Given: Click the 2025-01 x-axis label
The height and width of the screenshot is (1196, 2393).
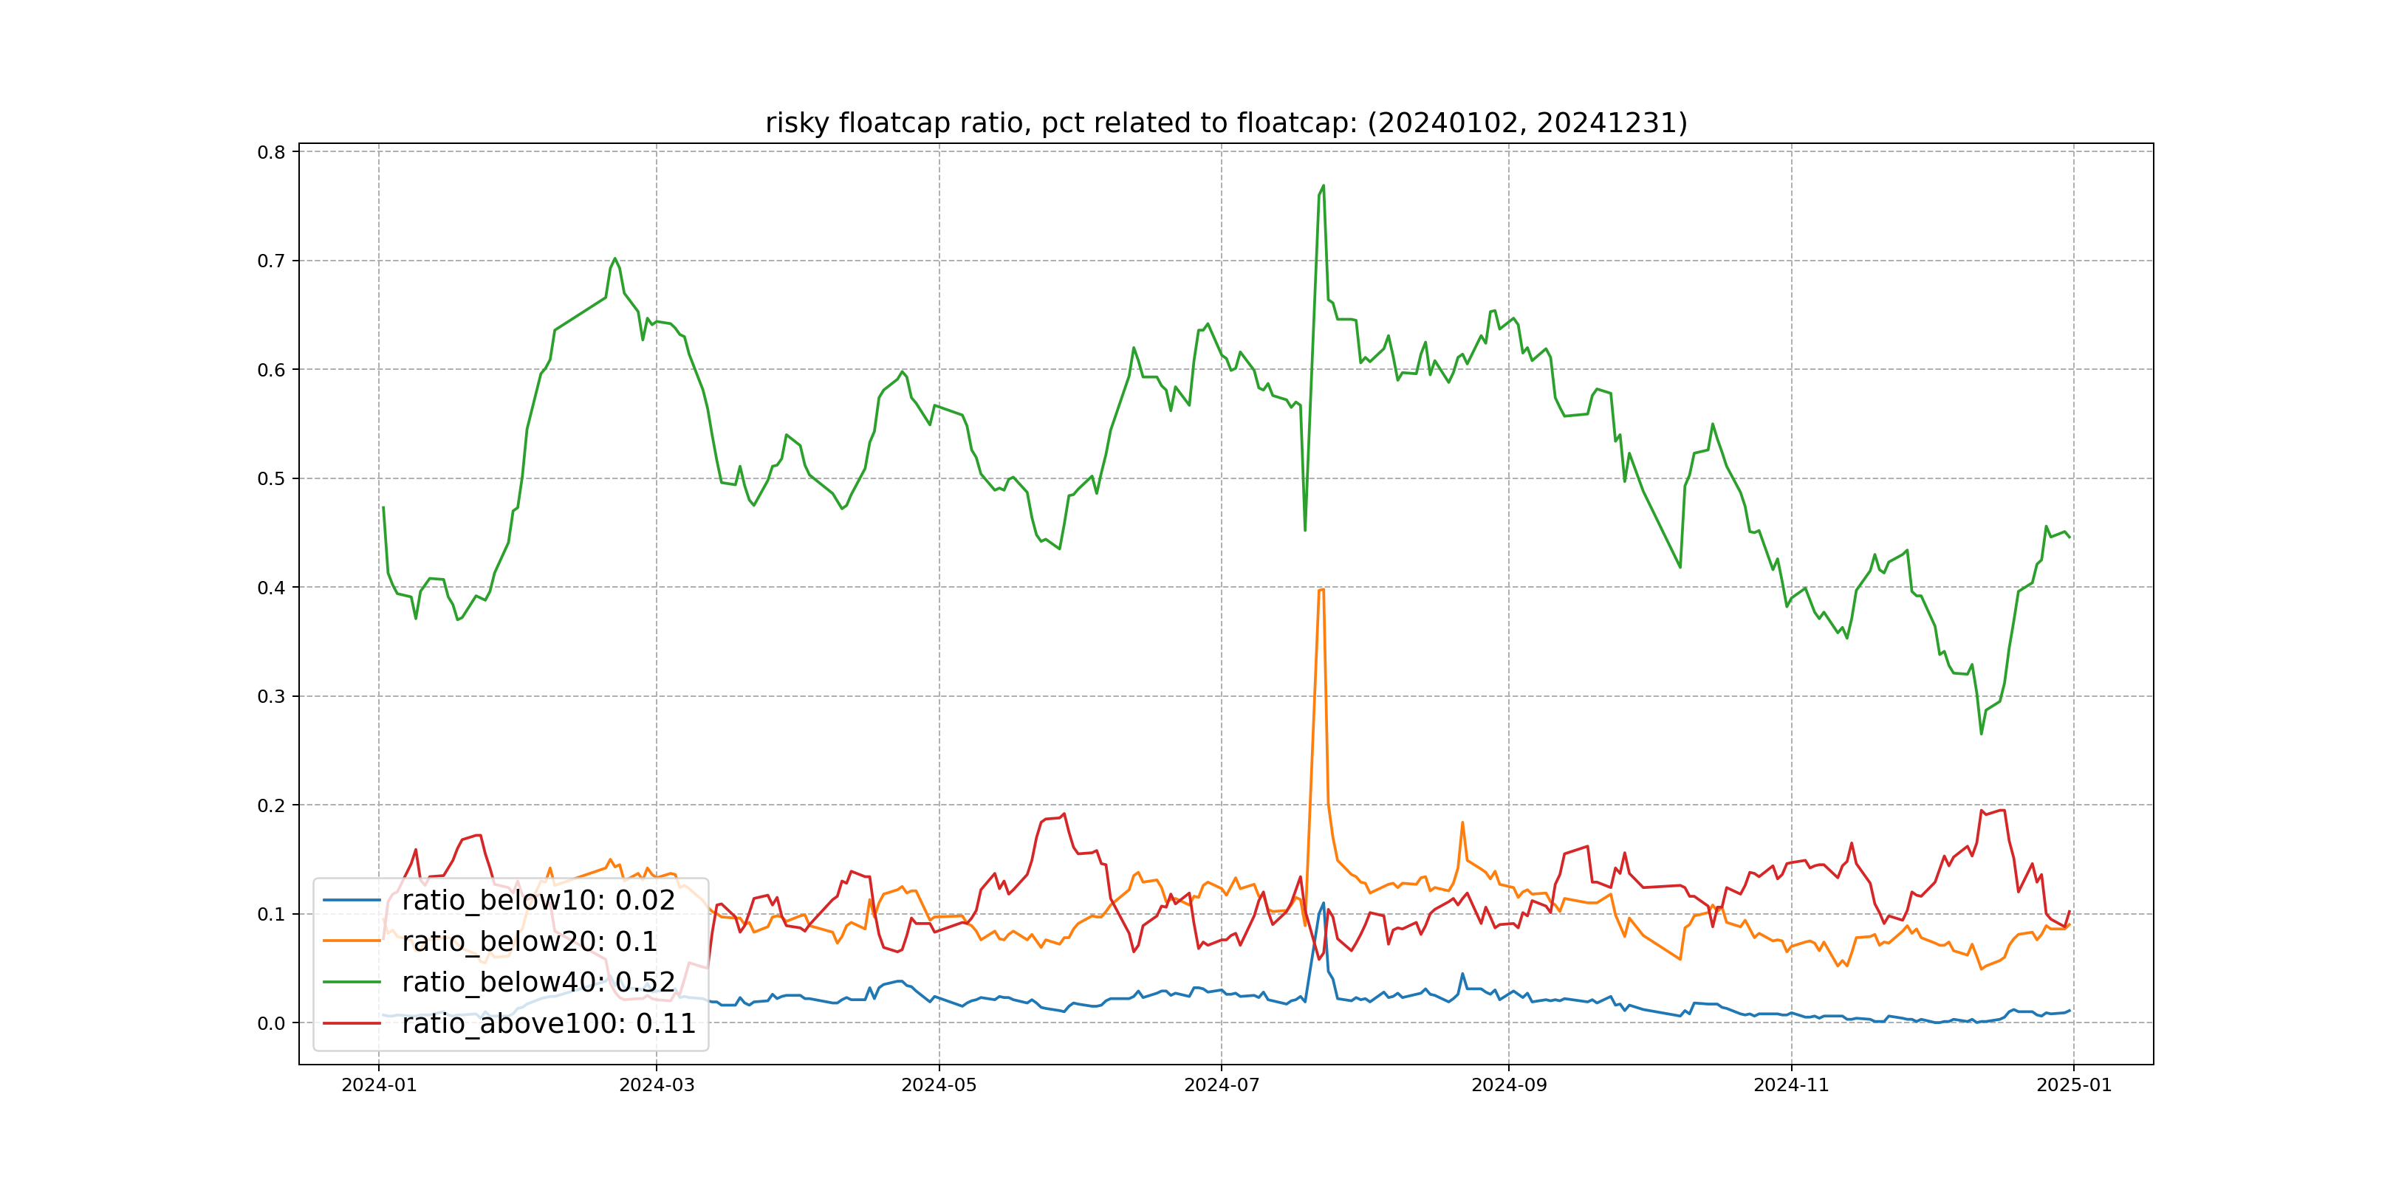Looking at the screenshot, I should [2073, 1085].
